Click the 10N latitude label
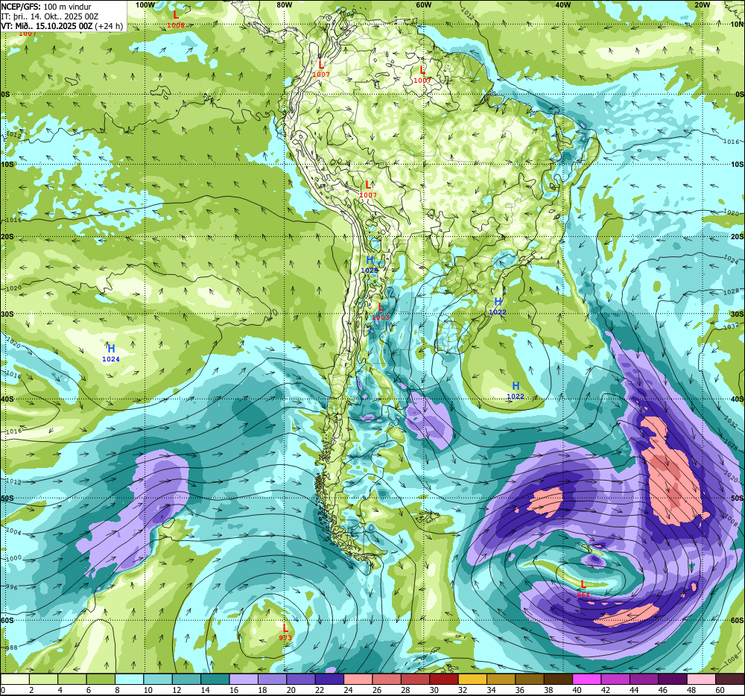745x696 pixels. click(x=738, y=25)
